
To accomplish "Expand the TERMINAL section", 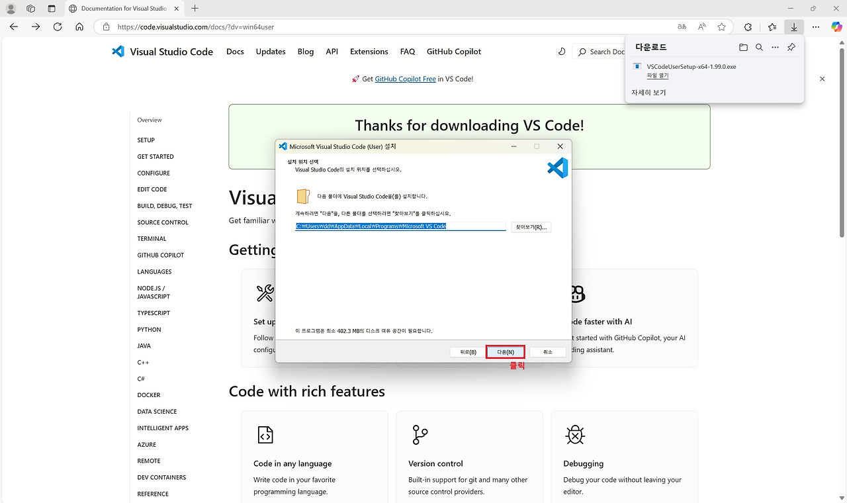I will tap(152, 239).
